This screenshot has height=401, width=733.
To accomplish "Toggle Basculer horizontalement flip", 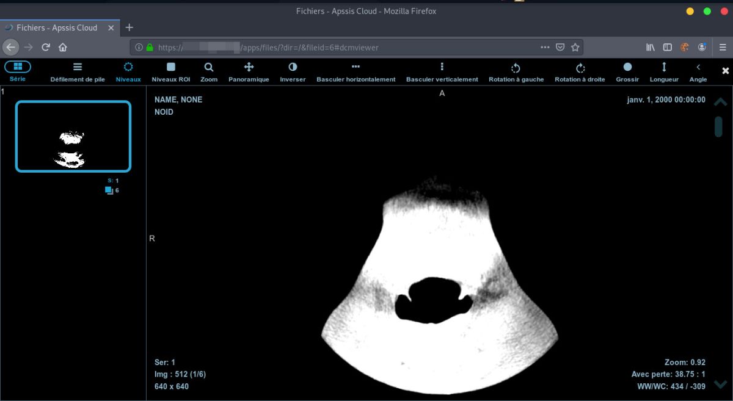I will coord(356,71).
